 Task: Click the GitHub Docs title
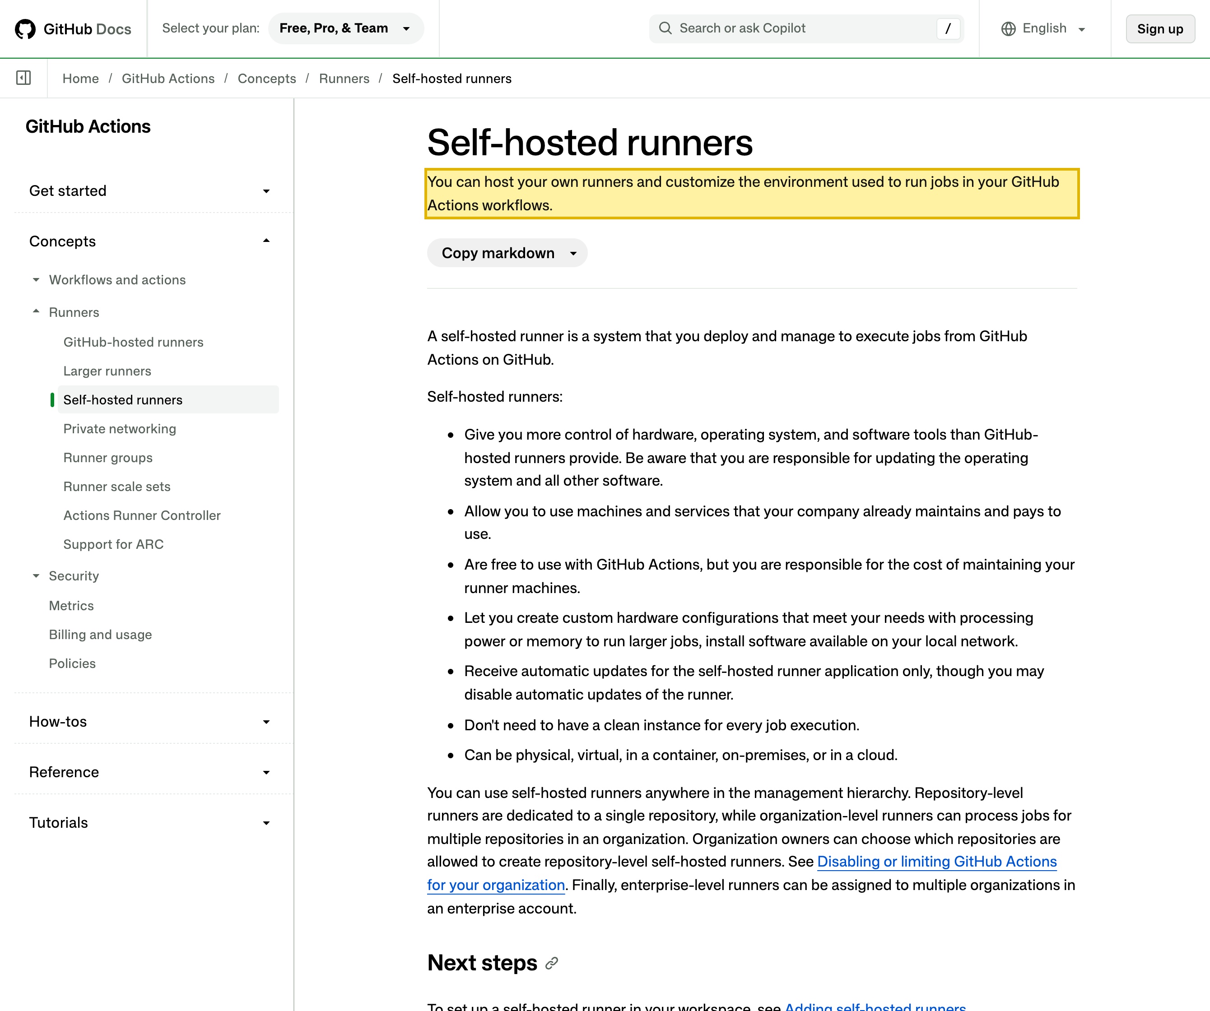pyautogui.click(x=88, y=29)
